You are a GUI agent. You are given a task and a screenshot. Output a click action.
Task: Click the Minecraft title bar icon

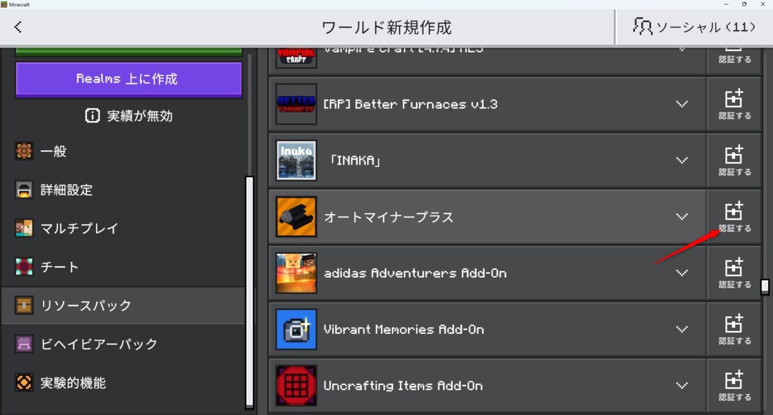tap(4, 4)
